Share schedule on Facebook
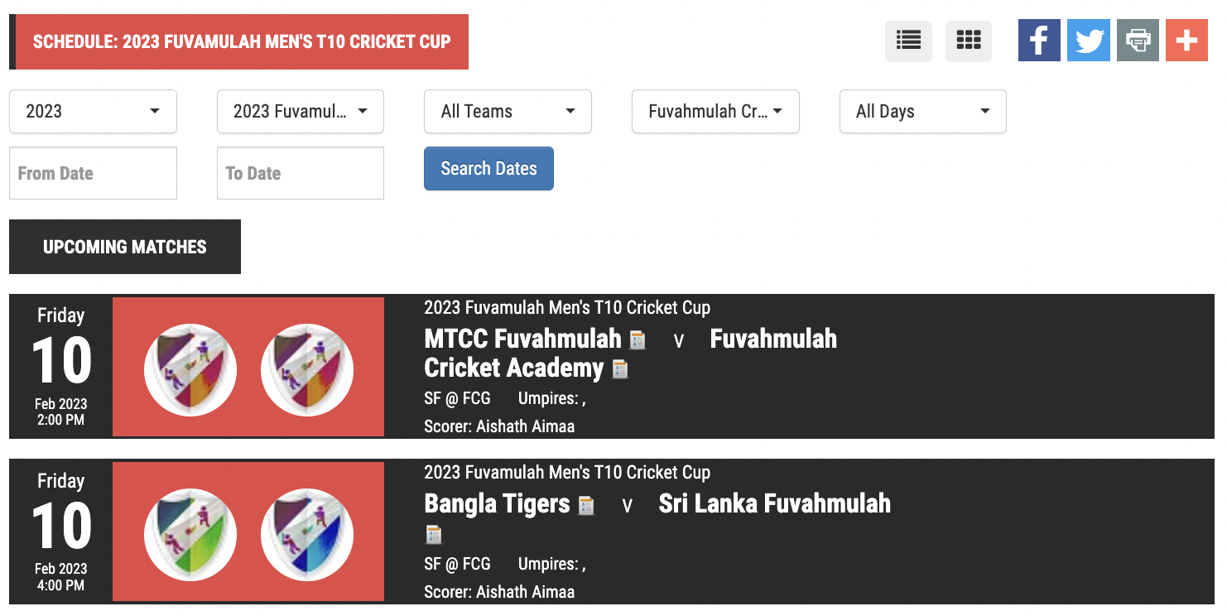Image resolution: width=1227 pixels, height=616 pixels. [1039, 41]
